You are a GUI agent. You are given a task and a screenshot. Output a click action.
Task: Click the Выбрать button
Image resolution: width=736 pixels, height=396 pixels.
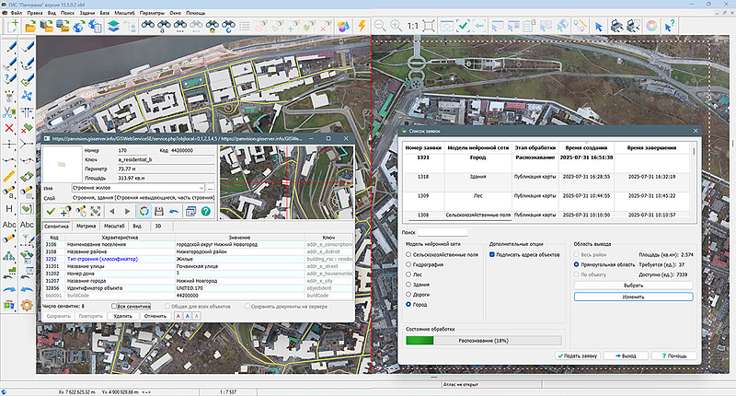(632, 285)
